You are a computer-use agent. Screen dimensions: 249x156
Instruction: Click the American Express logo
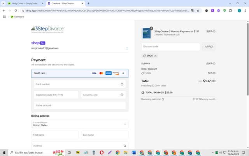click(x=109, y=73)
